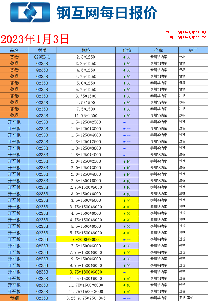Select the highlighted spec 6*2000*9000
The width and height of the screenshot is (208, 301).
[x=86, y=239]
